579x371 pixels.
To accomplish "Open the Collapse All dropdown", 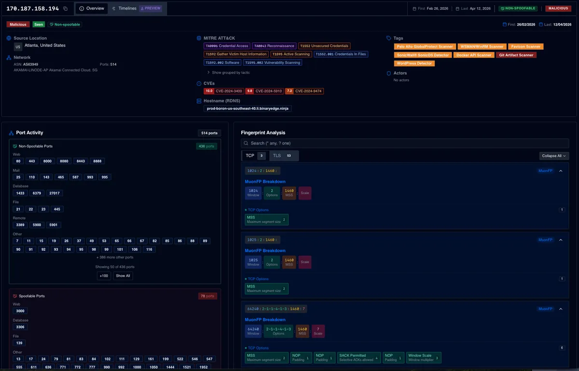I will [554, 156].
